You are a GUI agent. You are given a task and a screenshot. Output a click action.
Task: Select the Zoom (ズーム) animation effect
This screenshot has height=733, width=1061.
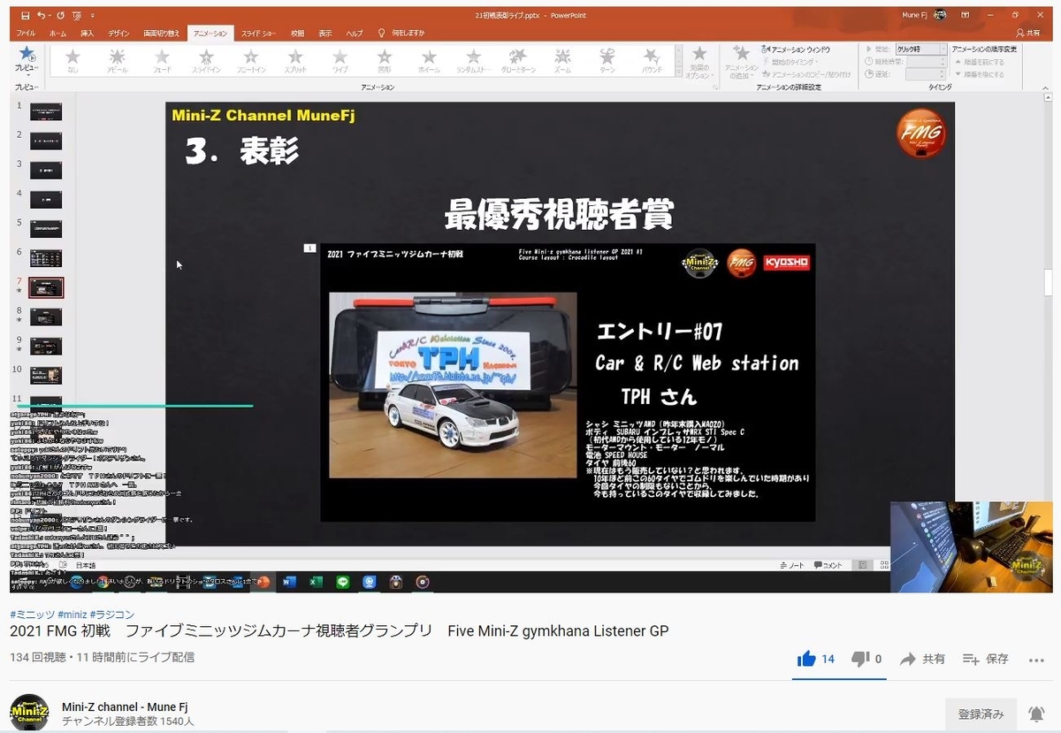(x=562, y=61)
